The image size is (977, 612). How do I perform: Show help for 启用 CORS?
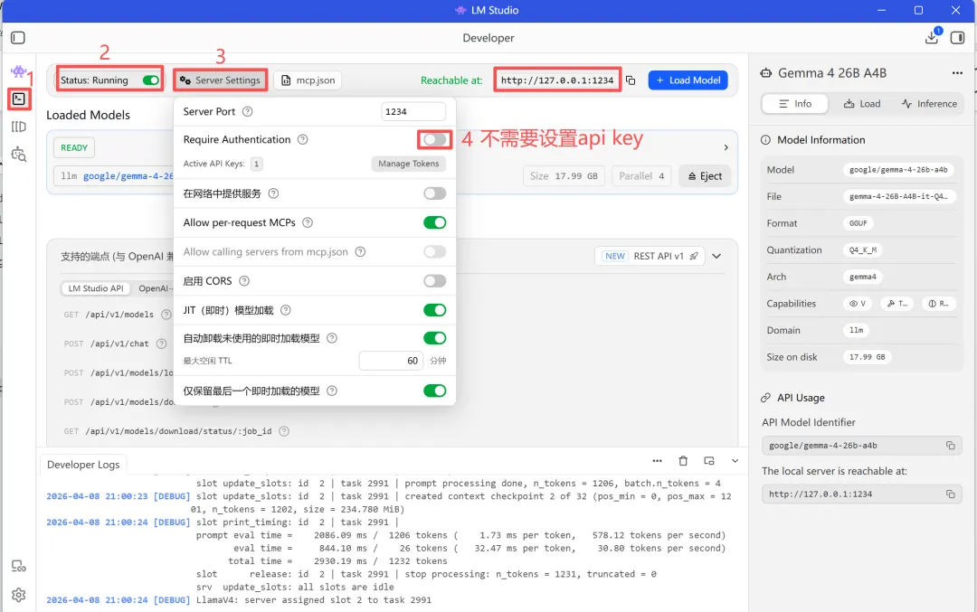(x=244, y=281)
